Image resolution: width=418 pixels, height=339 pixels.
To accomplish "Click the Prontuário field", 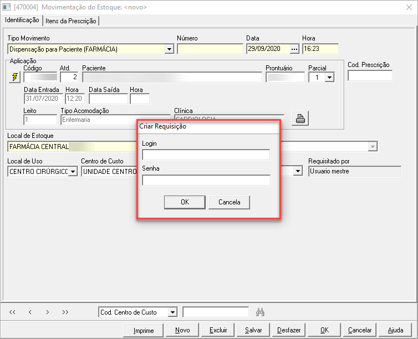I will click(286, 78).
